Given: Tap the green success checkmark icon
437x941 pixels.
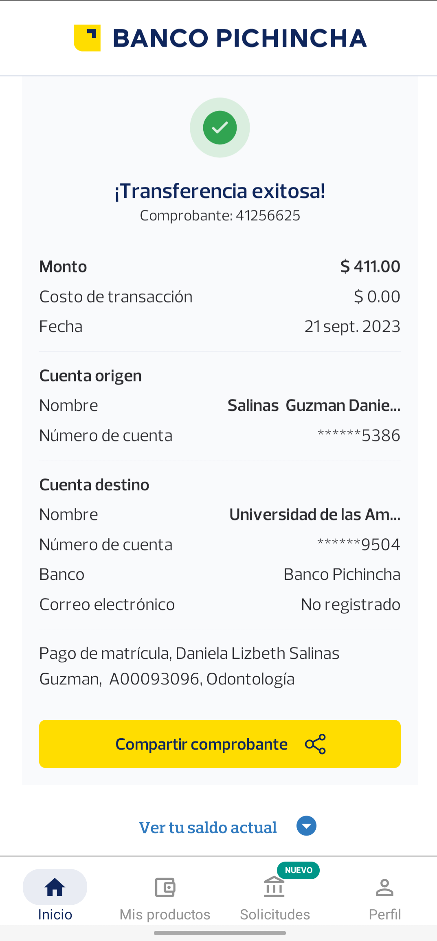Looking at the screenshot, I should (x=220, y=128).
